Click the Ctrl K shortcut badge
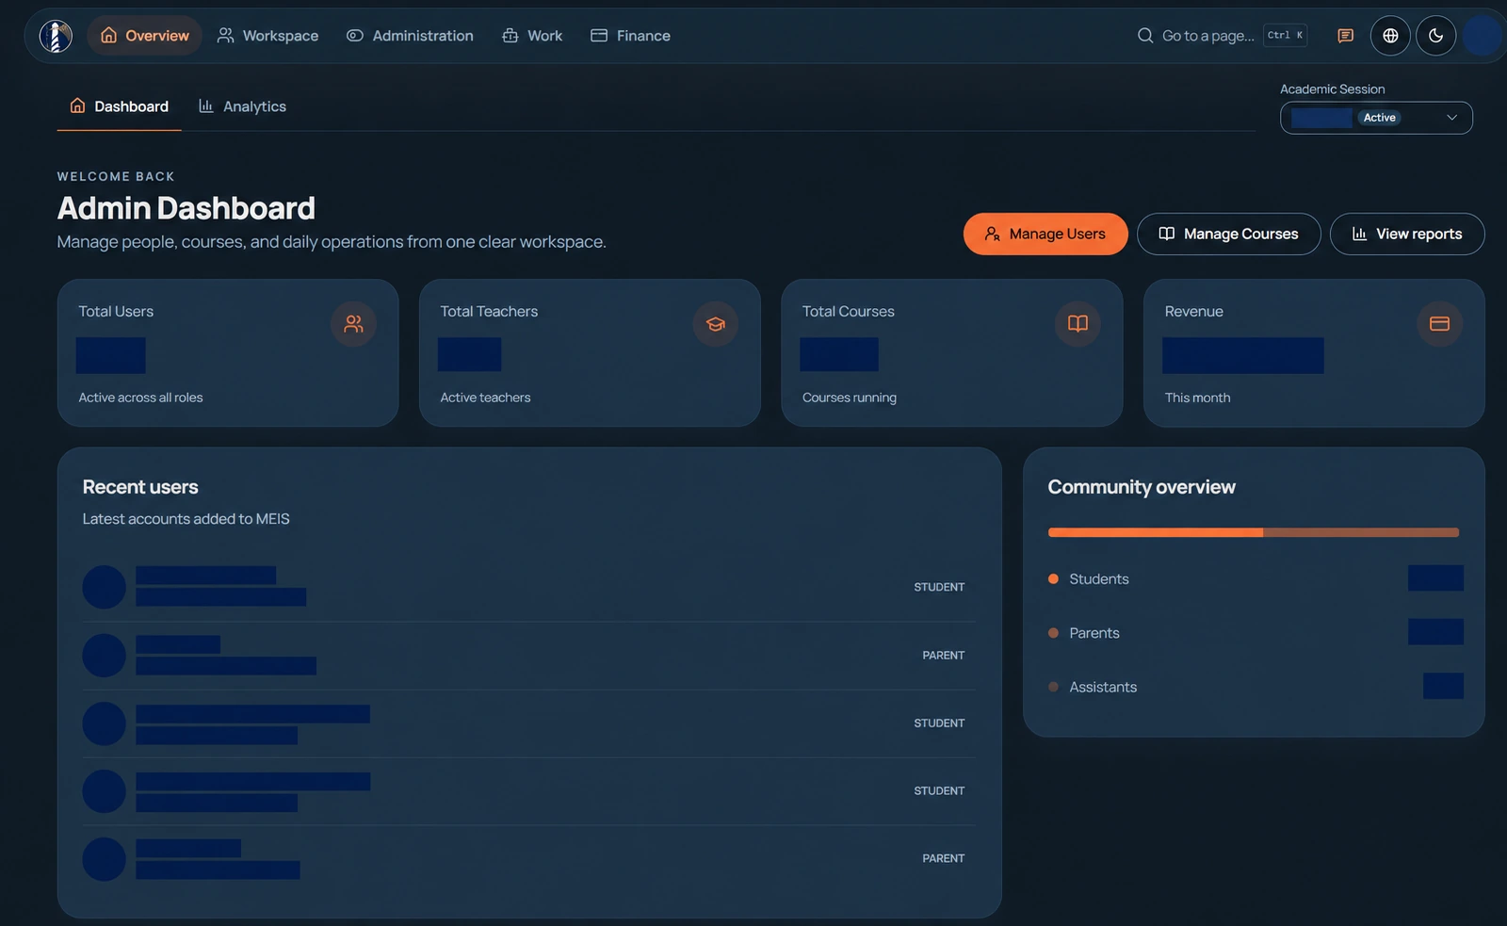Screen dimensions: 1507x926 coord(1285,36)
